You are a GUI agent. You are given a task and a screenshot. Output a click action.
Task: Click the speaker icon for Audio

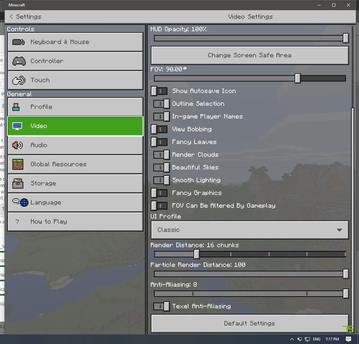18,145
